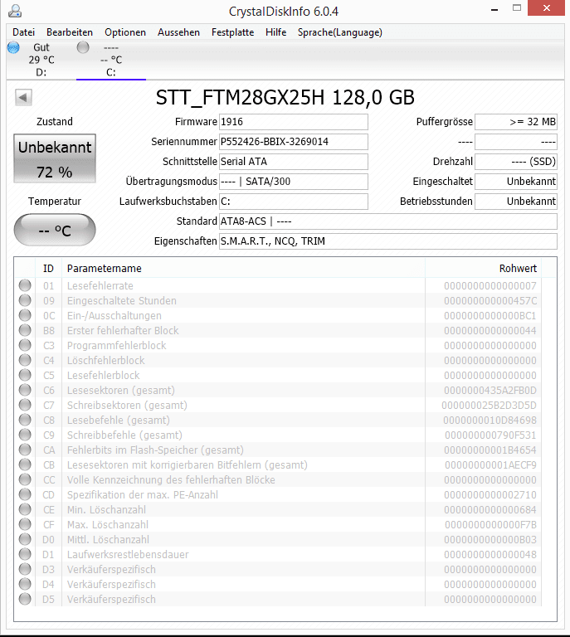The width and height of the screenshot is (570, 637).
Task: Click status circle for ID CD row
Action: coord(25,494)
